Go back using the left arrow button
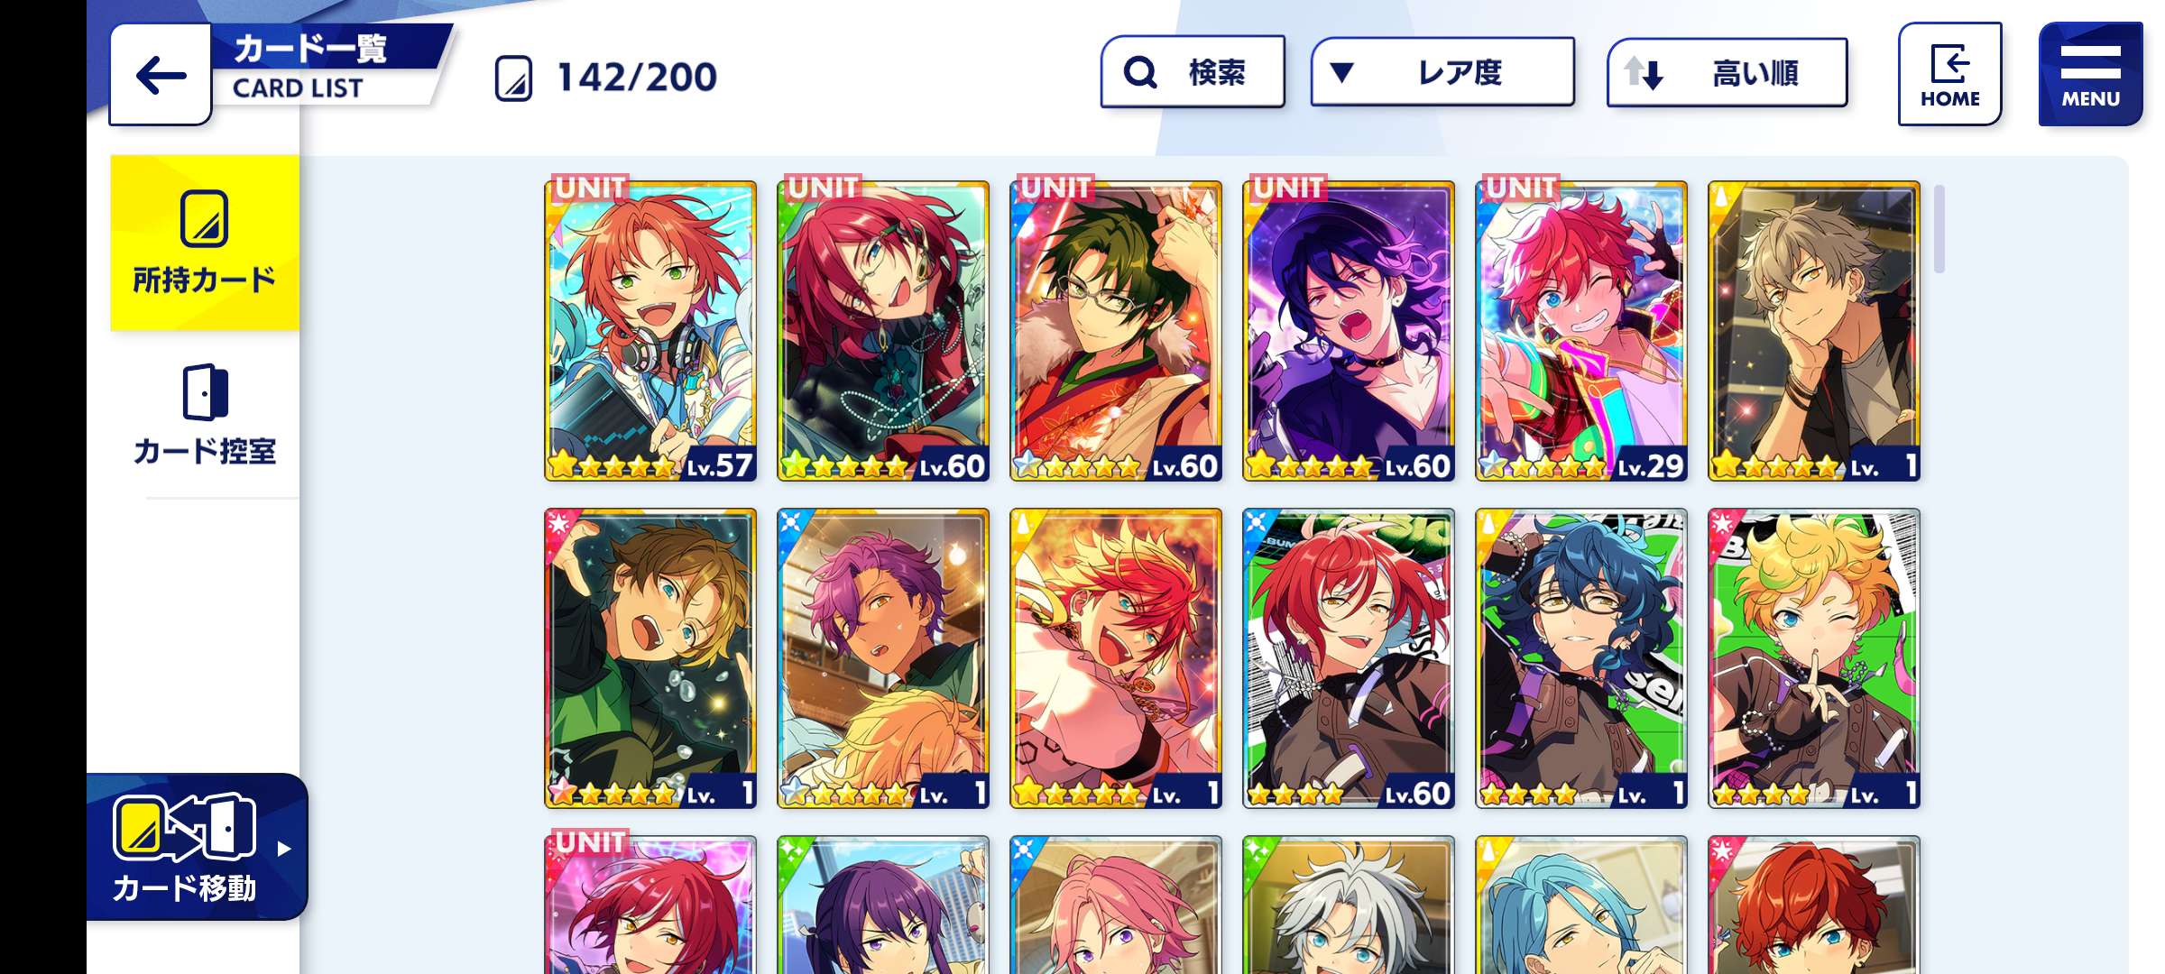 161,76
